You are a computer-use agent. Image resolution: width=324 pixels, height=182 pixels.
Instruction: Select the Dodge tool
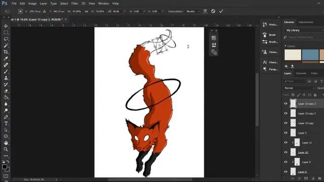[6, 110]
